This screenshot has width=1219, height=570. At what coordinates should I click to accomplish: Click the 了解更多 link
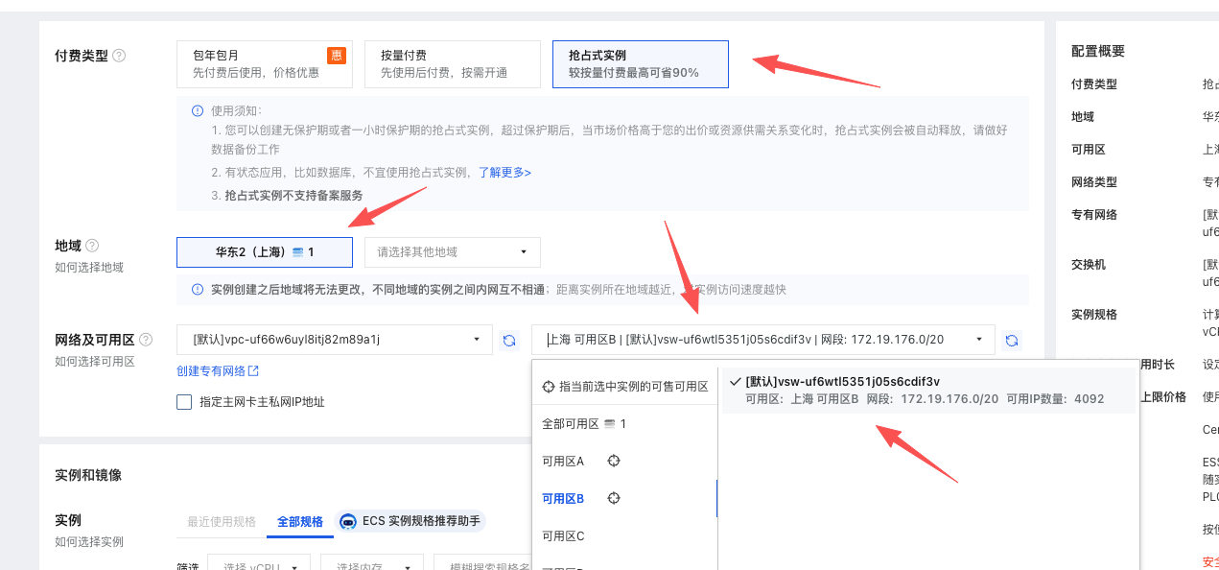tap(504, 173)
